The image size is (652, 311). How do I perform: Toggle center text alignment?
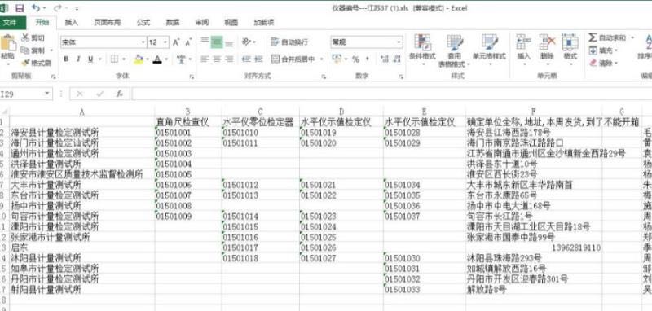217,59
